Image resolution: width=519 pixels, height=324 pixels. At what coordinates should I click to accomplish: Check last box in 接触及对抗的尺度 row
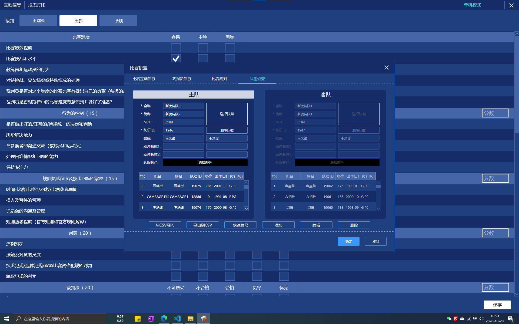point(284,255)
